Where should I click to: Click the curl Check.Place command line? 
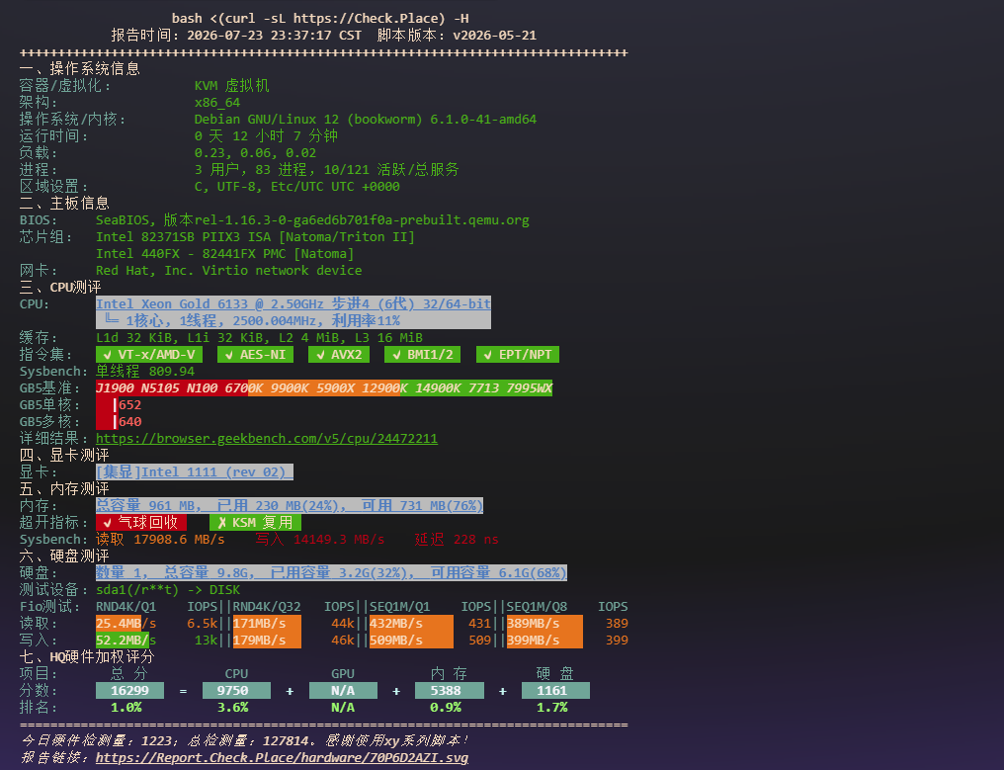(320, 19)
